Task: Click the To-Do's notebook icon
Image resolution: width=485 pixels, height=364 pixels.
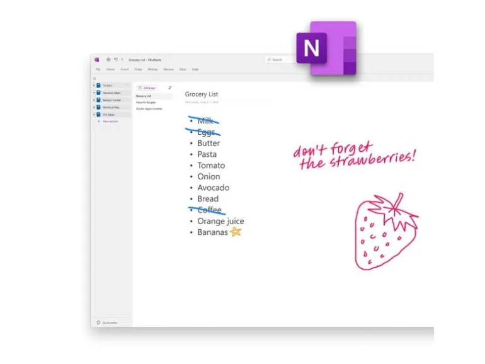Action: point(99,86)
